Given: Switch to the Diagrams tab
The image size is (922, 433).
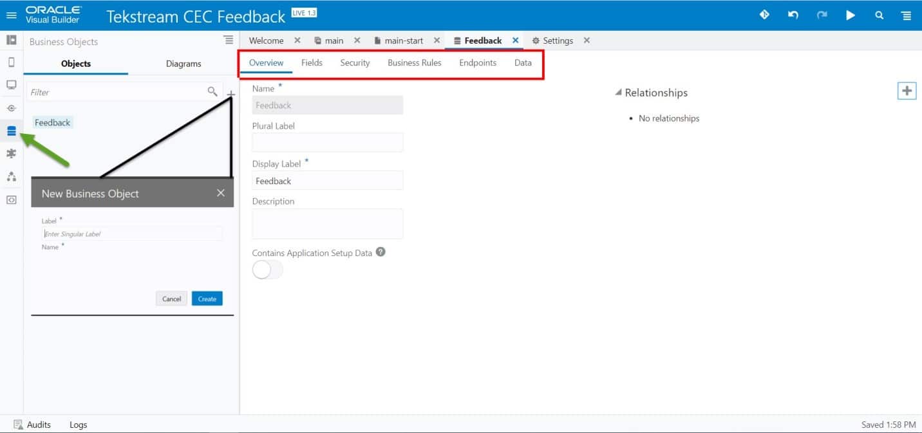Looking at the screenshot, I should click(183, 63).
